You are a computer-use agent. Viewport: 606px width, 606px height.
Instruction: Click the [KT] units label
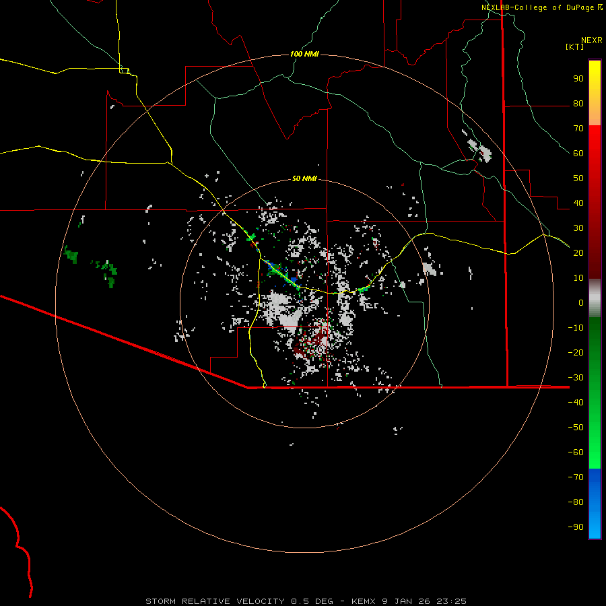(574, 46)
